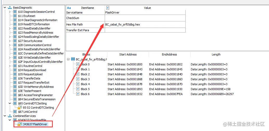Expand $27 SecurityAccess node
The image size is (269, 131).
tap(10, 41)
